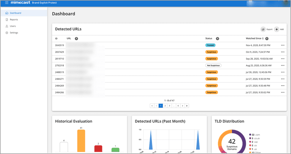The width and height of the screenshot is (291, 154).
Task: Open the more options menu for row 2792318
Action: (283, 66)
